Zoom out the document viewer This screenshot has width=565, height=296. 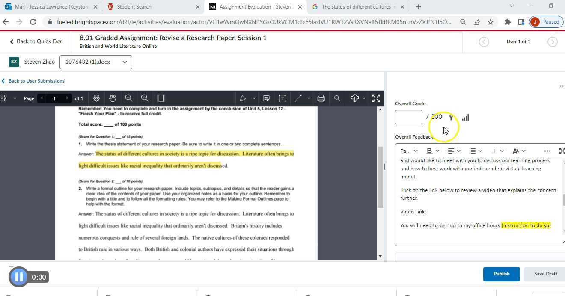pos(129,98)
